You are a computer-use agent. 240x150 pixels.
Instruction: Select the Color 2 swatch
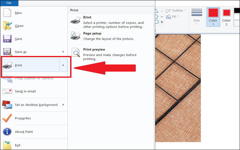226,16
